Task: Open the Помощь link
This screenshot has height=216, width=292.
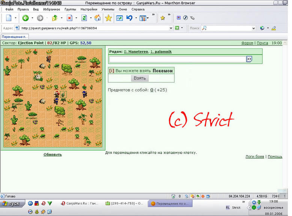Action: tap(275, 157)
